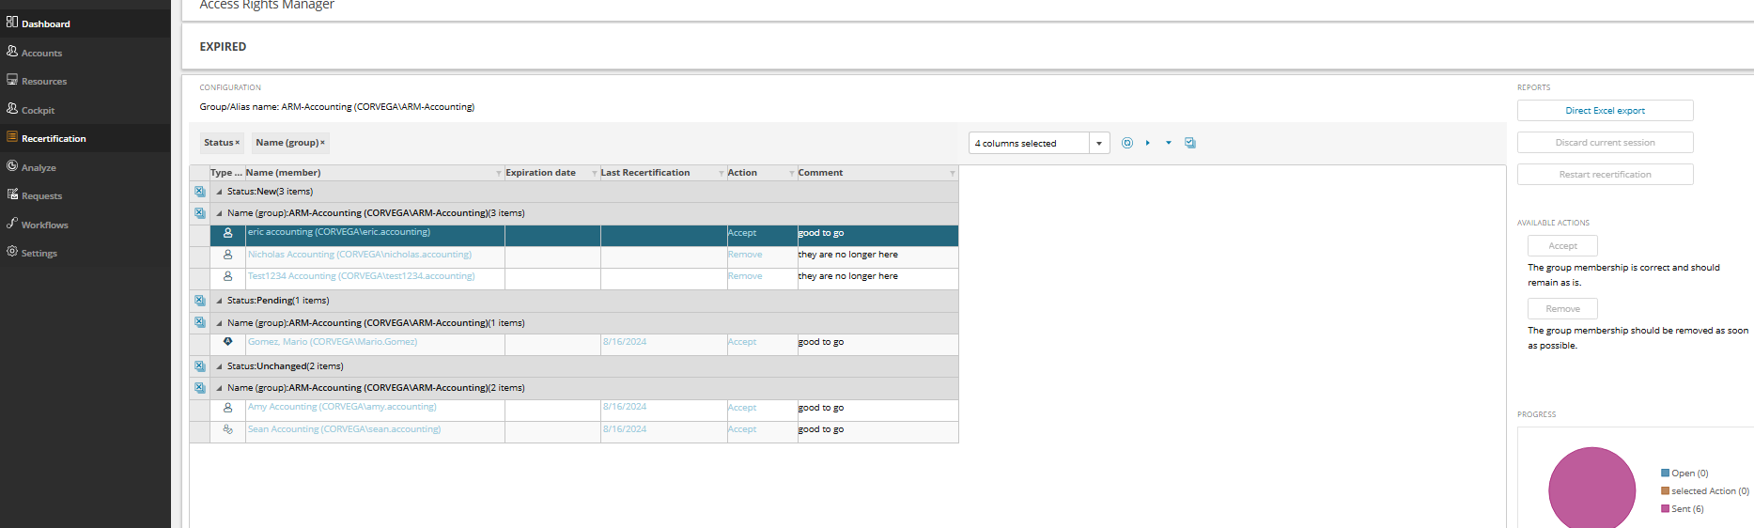Viewport: 1754px width, 528px height.
Task: Click the Requests icon
Action: coord(12,194)
